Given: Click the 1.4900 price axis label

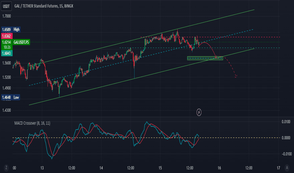Looking at the screenshot, I should [7, 88].
